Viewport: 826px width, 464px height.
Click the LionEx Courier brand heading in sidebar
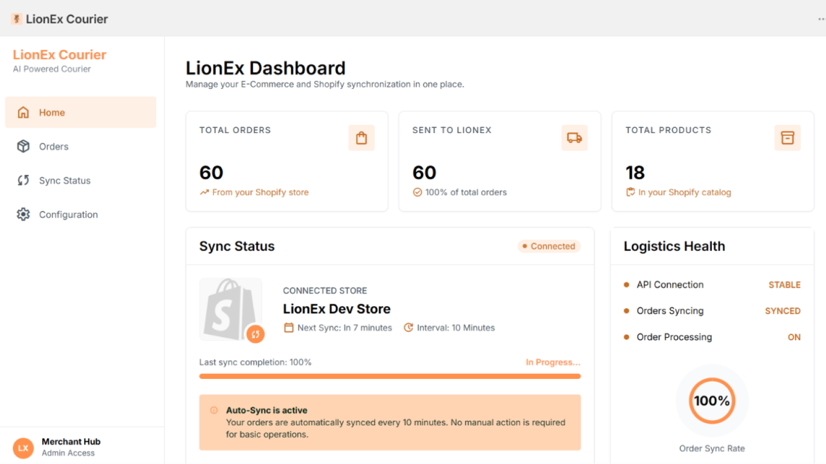tap(59, 55)
